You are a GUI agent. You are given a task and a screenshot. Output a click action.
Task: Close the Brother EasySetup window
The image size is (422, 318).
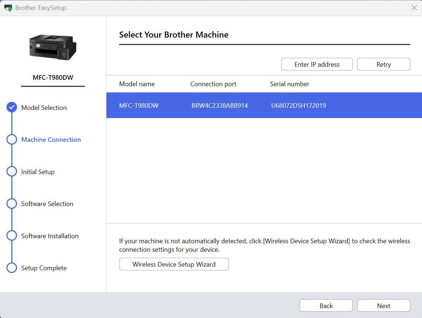point(414,8)
